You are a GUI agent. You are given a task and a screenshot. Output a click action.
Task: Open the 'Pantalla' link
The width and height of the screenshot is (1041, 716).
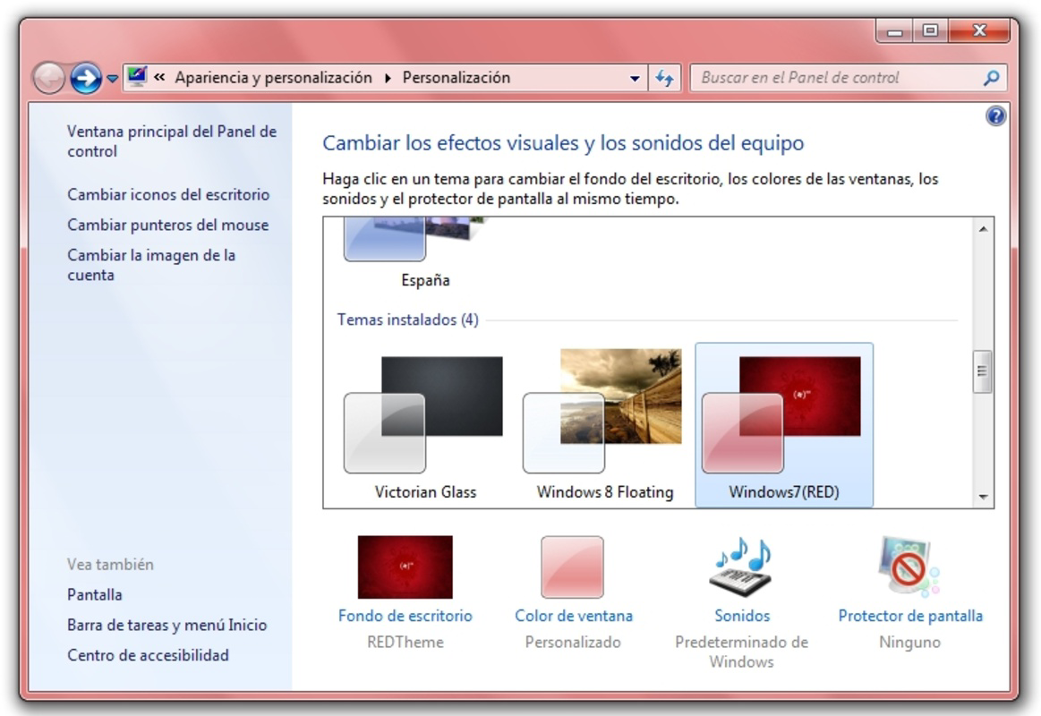coord(95,594)
